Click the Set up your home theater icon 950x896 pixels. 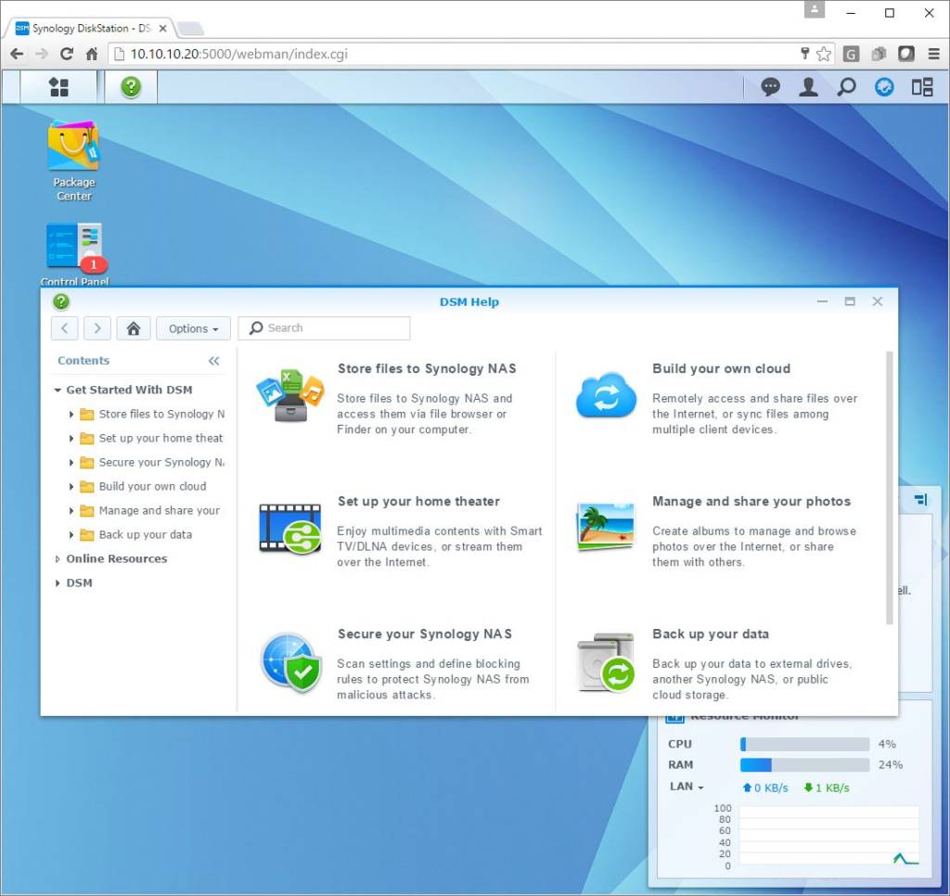[x=290, y=529]
